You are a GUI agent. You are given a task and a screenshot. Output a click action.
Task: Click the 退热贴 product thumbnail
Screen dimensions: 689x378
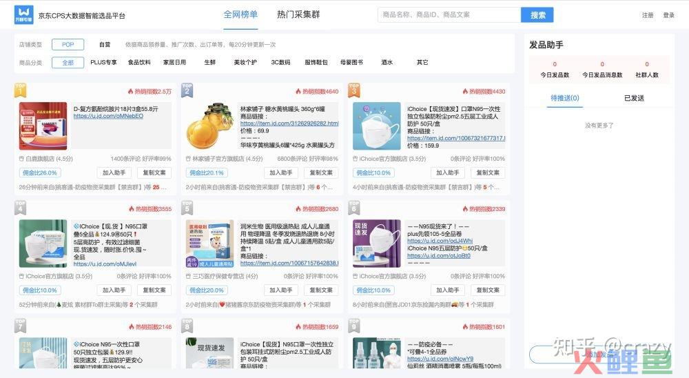point(209,243)
